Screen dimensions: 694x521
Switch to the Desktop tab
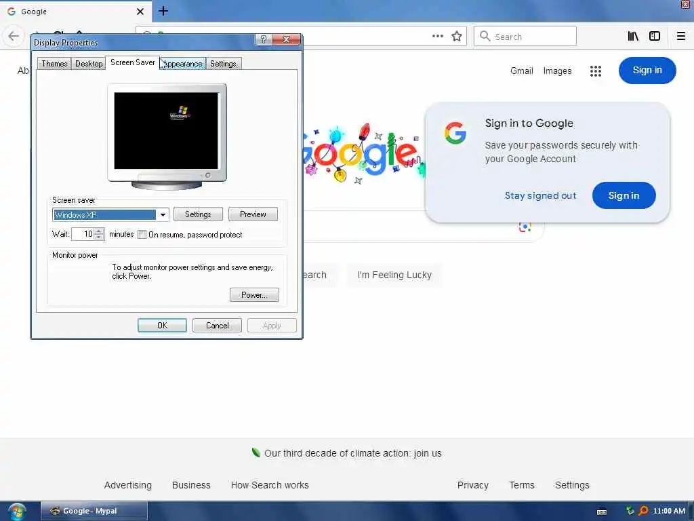pos(89,64)
